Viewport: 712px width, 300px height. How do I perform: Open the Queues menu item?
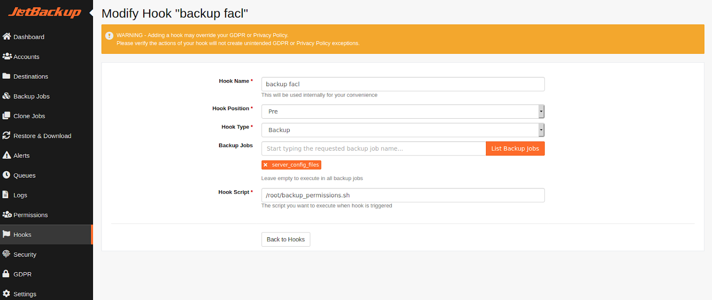tap(46, 175)
